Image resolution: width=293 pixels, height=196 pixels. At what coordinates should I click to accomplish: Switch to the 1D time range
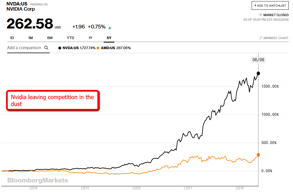coord(12,38)
